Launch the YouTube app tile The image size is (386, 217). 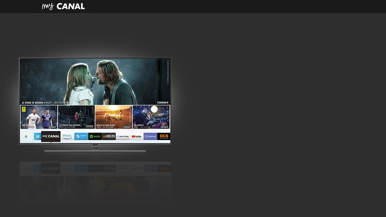(137, 136)
